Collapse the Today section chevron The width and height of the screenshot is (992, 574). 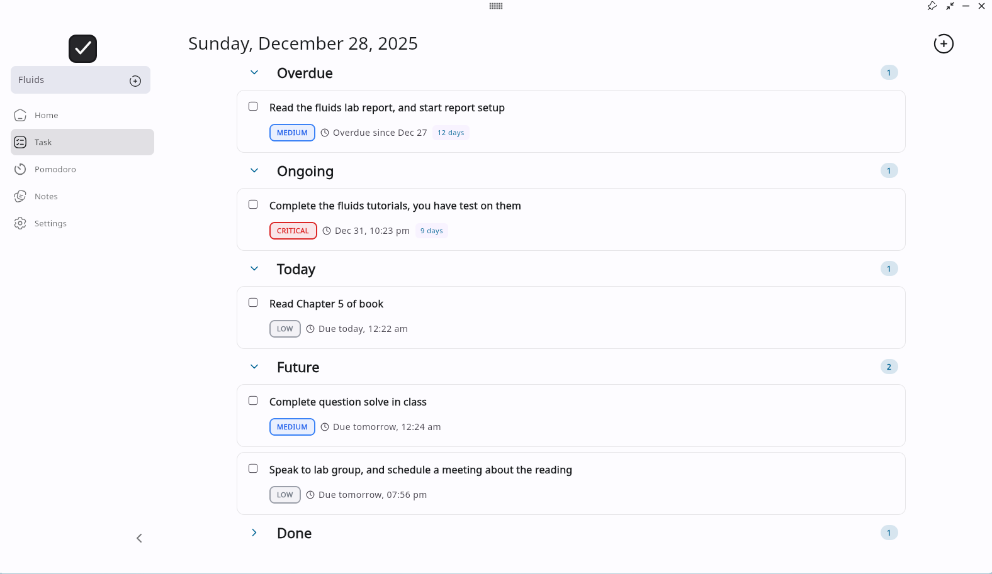(254, 268)
